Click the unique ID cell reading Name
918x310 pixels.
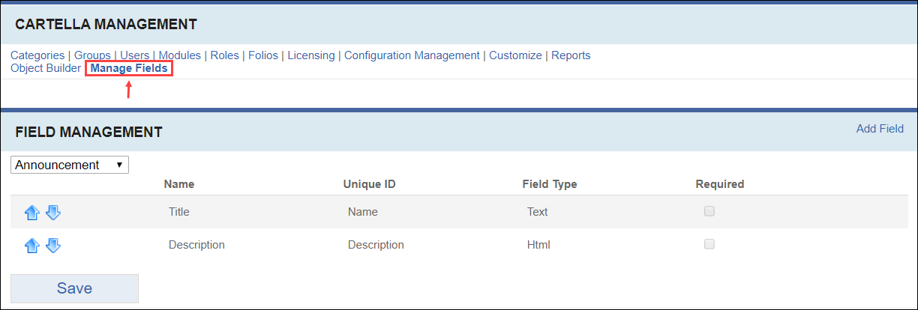363,212
